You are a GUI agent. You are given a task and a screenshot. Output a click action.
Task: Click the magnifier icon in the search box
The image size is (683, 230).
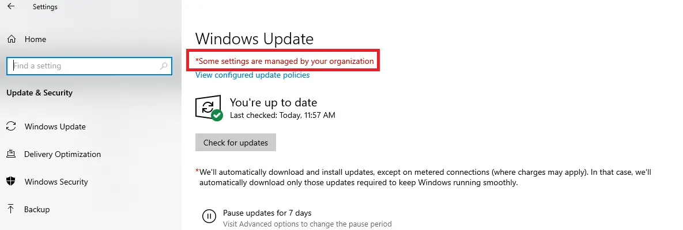tap(164, 66)
